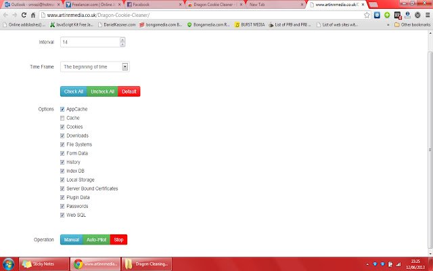Click the person download extension icon
Viewport: 433px width, 271px height.
407,15
